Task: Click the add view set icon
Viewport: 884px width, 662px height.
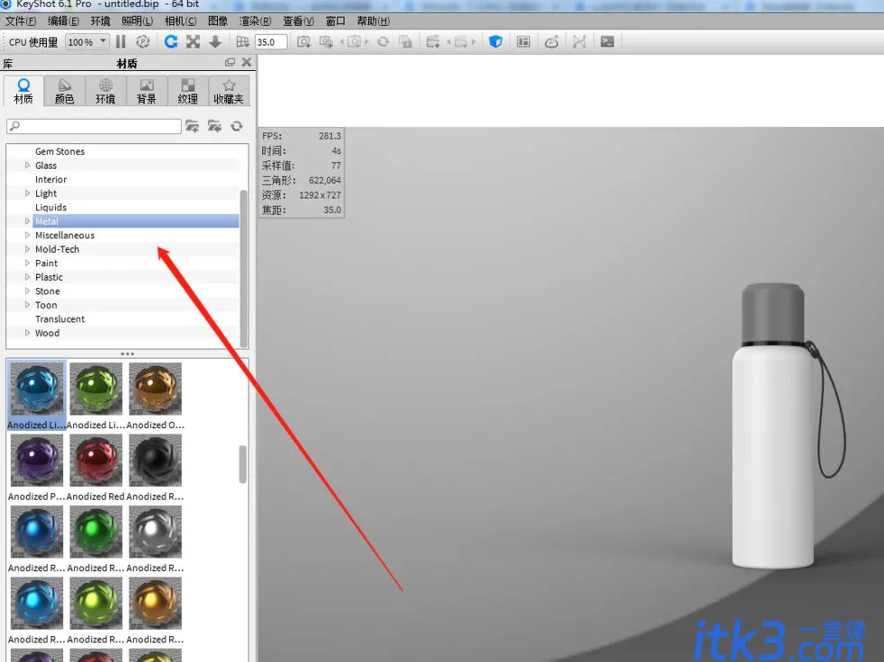Action: click(433, 41)
